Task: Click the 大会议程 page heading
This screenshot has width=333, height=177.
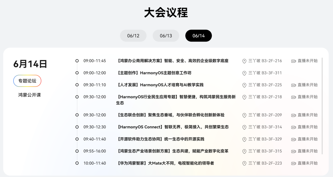Action: [x=166, y=13]
